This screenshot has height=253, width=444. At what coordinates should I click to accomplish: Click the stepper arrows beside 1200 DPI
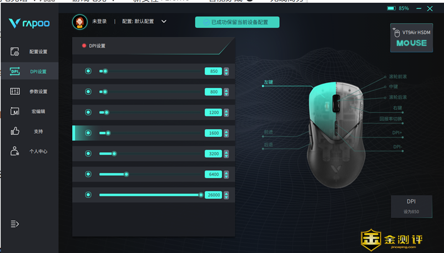226,113
